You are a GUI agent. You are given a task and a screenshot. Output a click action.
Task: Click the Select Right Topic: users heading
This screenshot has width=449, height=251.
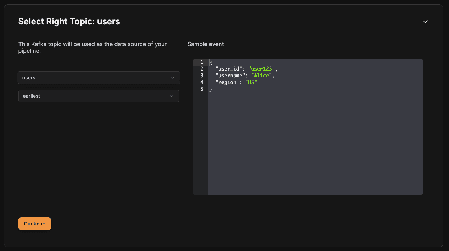pos(69,22)
